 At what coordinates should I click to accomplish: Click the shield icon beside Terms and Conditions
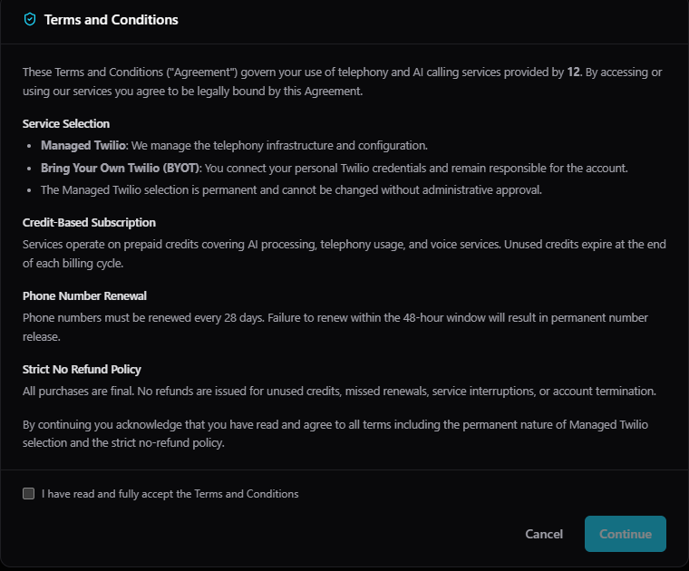[x=30, y=19]
